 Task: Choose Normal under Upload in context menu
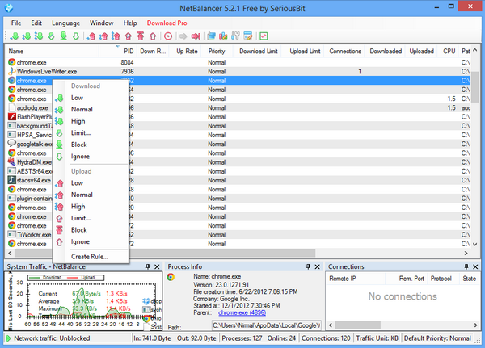tap(91, 195)
